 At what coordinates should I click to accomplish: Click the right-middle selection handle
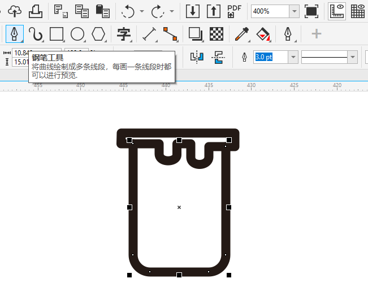pos(229,207)
